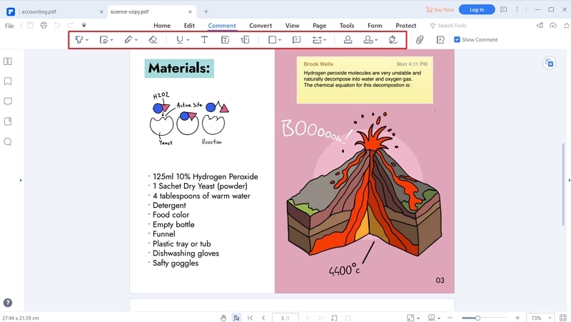Open the 73% zoom level dropdown

click(x=540, y=318)
